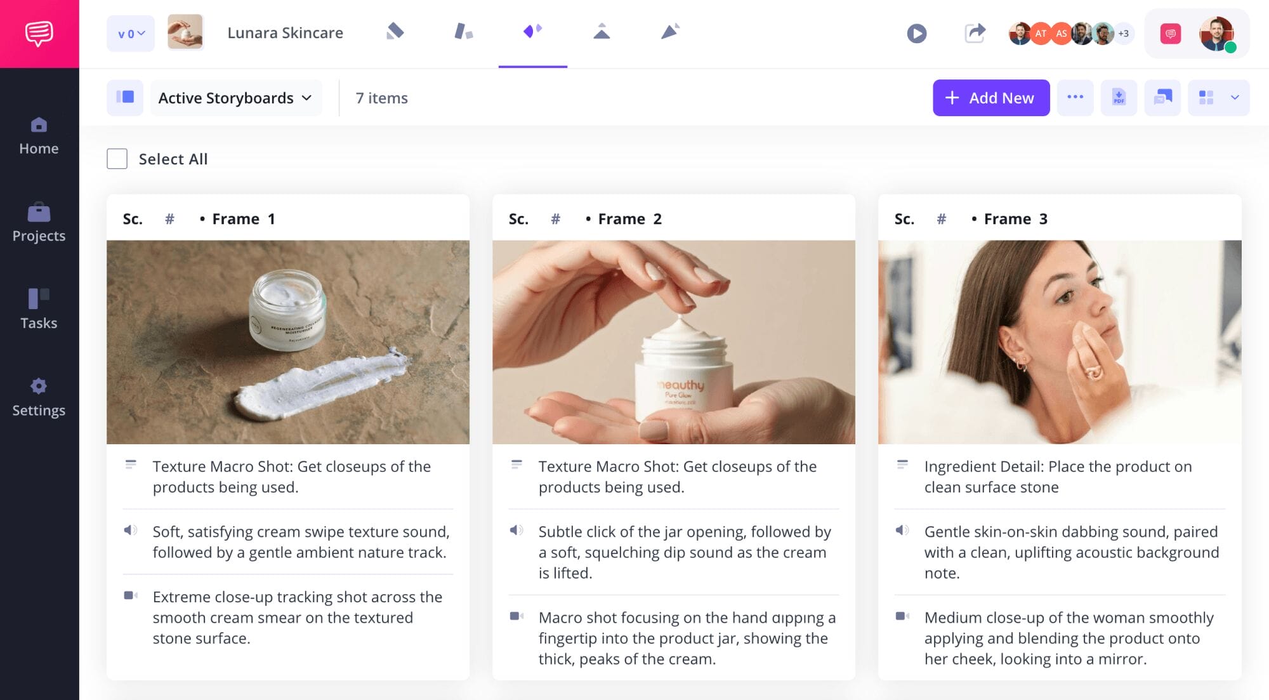Click the camera icon on Frame 3

pos(903,616)
